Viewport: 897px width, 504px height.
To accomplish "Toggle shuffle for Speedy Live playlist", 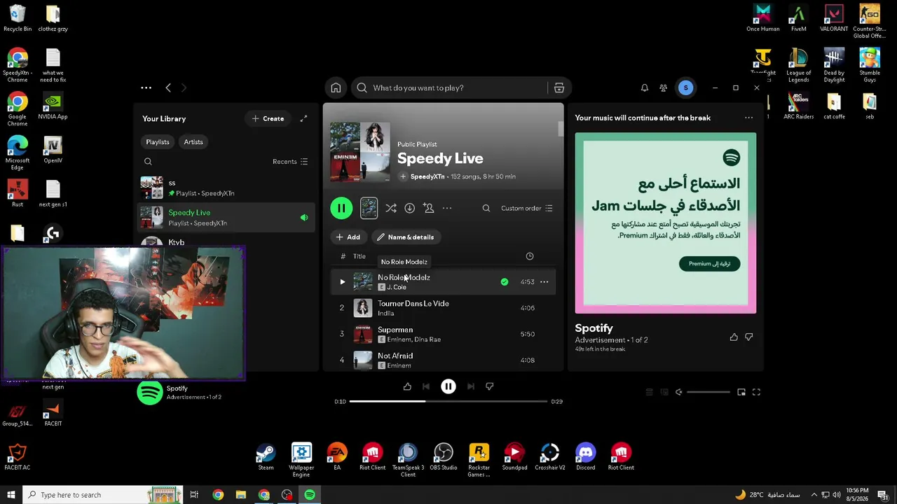I will (391, 208).
